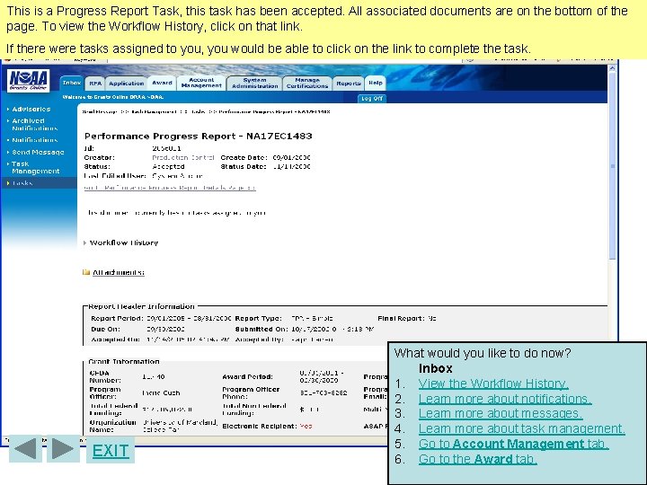Select Notifications in the sidebar
This screenshot has width=647, height=485.
[35, 140]
